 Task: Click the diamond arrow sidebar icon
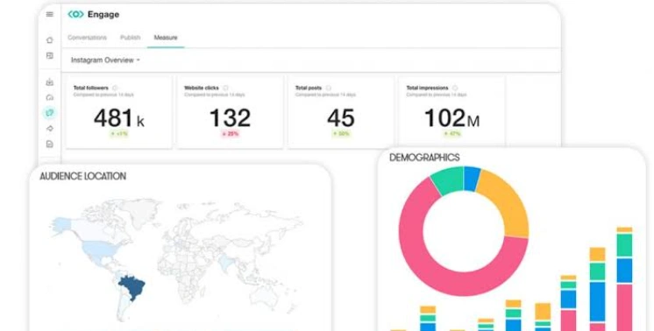[x=50, y=129]
